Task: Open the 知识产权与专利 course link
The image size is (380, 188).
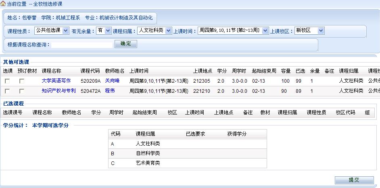Action: point(58,91)
